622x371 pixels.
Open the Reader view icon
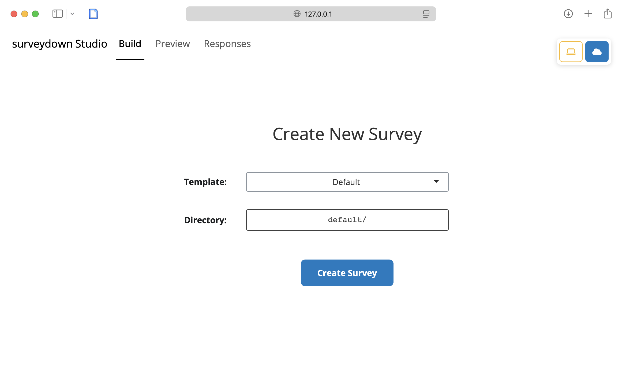pos(426,14)
